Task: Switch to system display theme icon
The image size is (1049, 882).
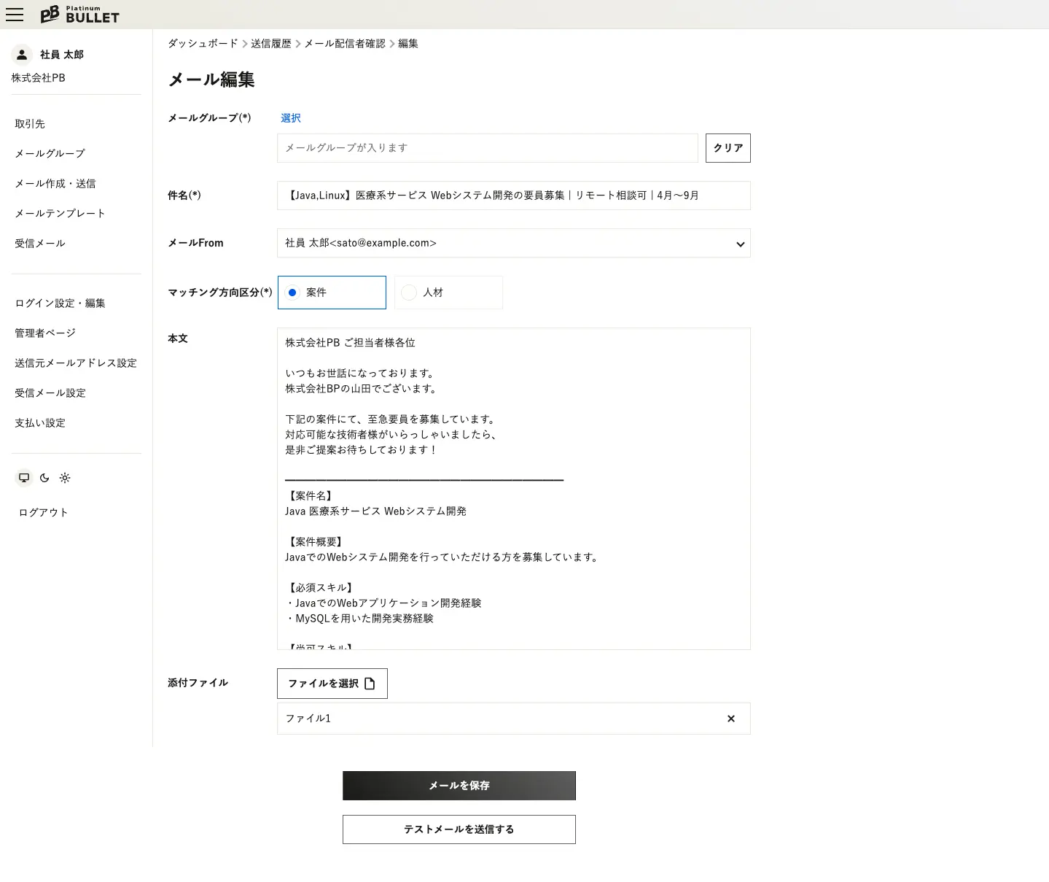Action: pyautogui.click(x=24, y=478)
